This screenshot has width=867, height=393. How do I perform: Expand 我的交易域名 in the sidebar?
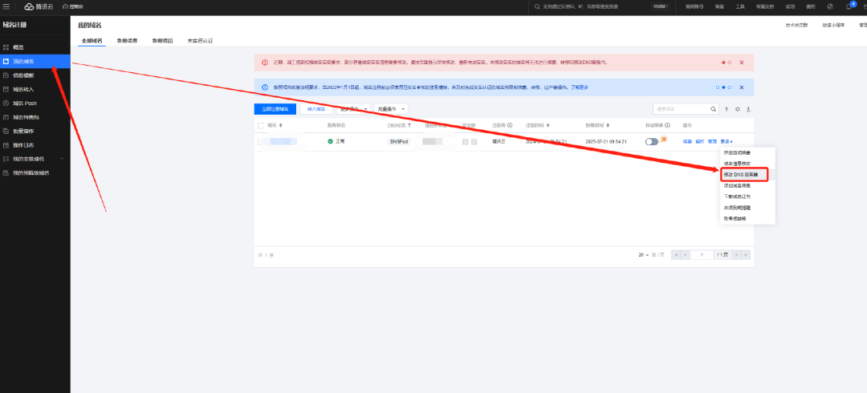pos(63,159)
